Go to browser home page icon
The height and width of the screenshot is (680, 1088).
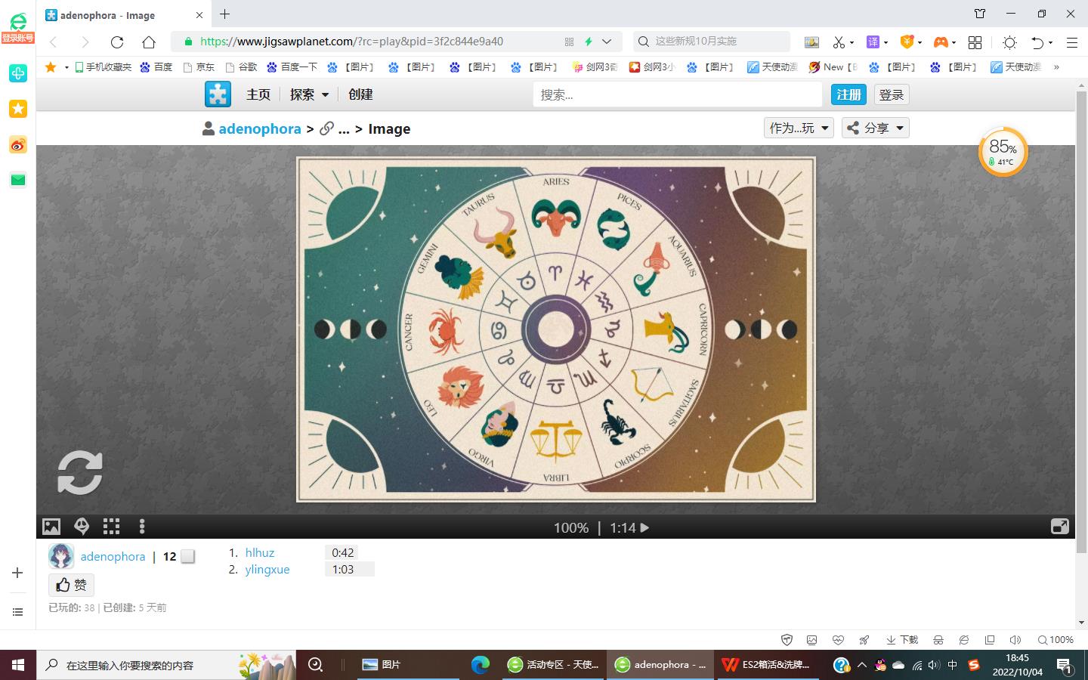[x=149, y=42]
